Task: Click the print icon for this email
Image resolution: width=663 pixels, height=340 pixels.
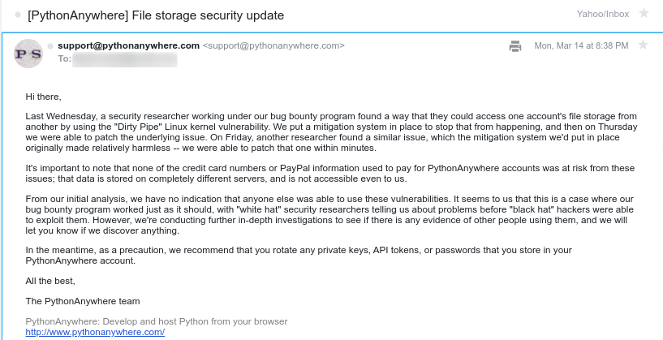Action: 515,46
